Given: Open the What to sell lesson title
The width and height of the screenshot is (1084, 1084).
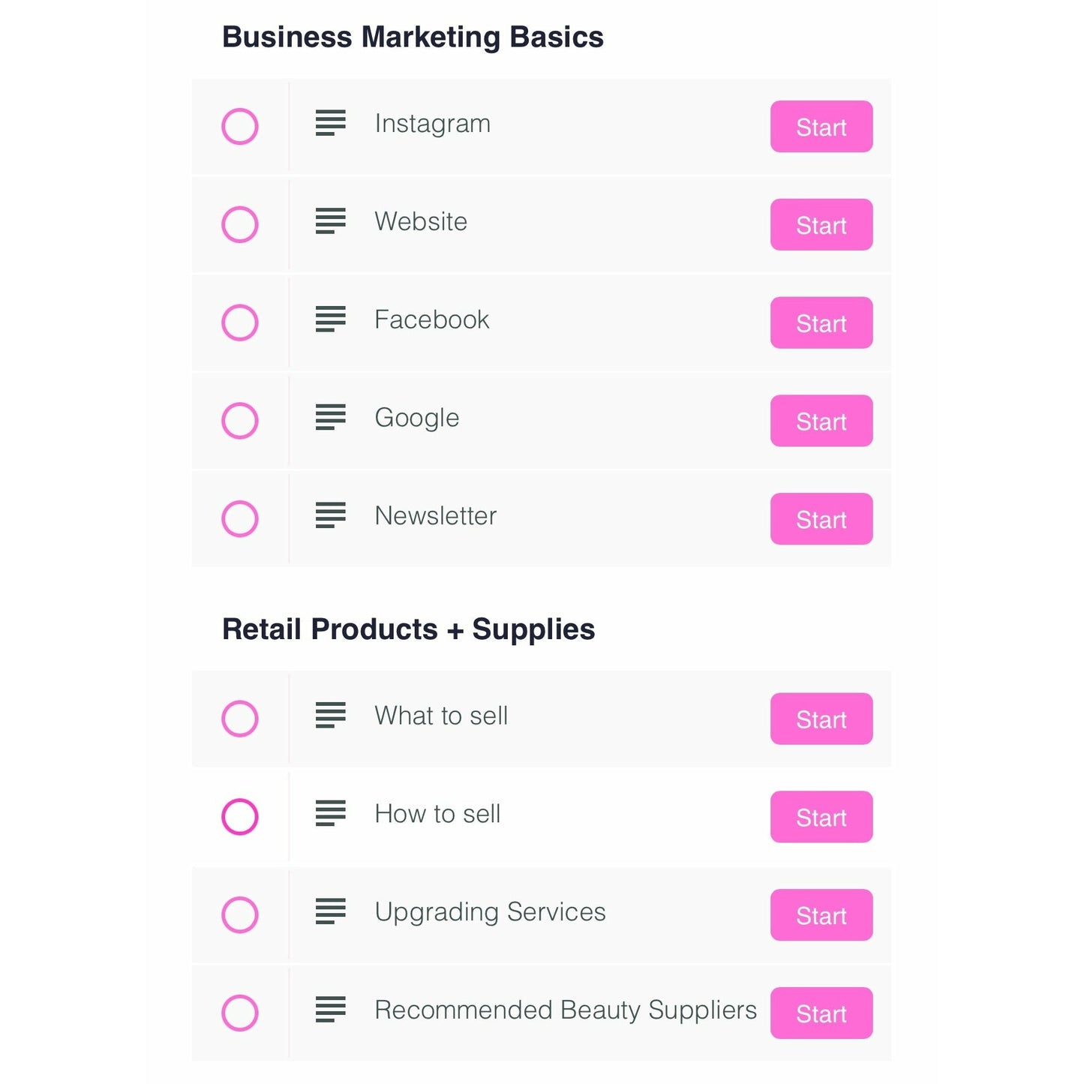Looking at the screenshot, I should point(441,716).
